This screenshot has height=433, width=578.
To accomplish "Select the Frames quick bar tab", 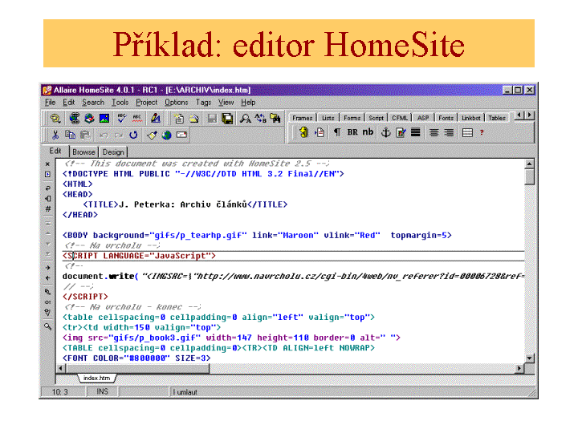I will 303,118.
